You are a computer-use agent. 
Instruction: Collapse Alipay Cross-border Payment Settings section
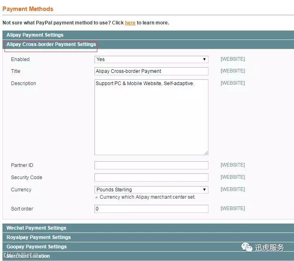coord(148,44)
